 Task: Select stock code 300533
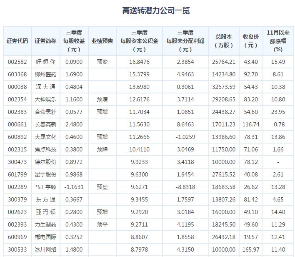[x=17, y=249]
